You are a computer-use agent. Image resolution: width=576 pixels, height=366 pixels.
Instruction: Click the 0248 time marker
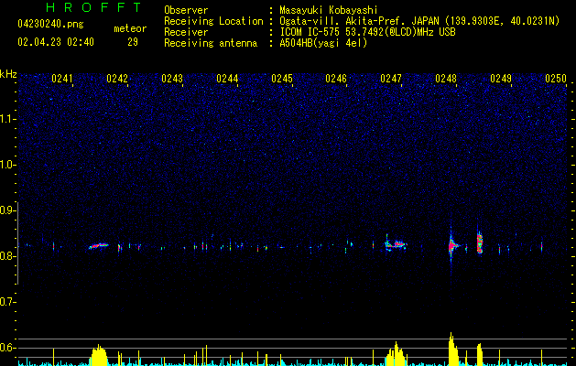click(446, 79)
